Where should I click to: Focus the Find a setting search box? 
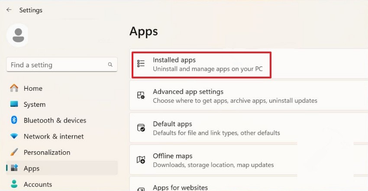pos(62,65)
